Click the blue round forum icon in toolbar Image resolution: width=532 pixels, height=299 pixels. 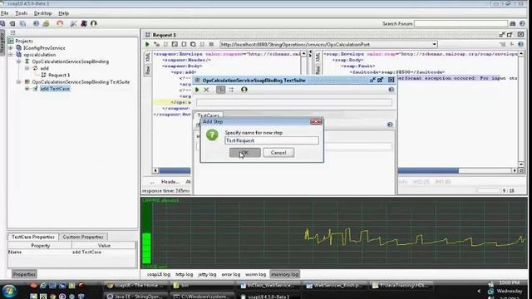tap(36, 23)
